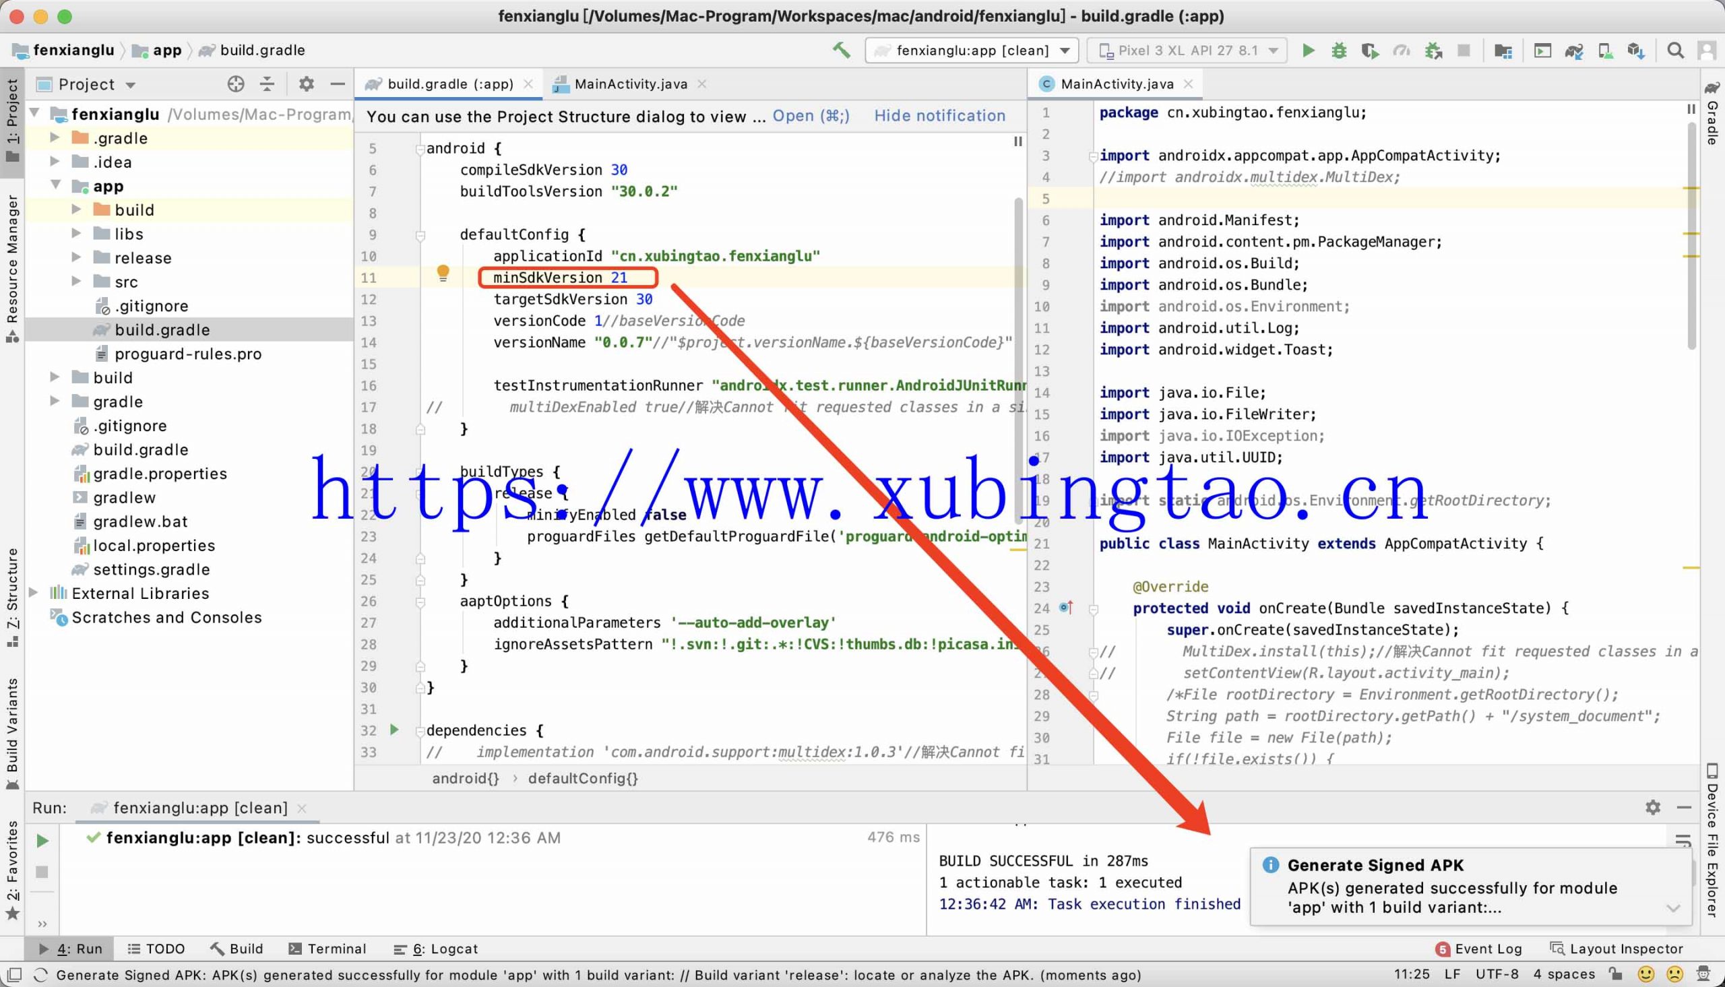This screenshot has height=987, width=1725.
Task: Open the TODO tool window tab
Action: click(156, 949)
